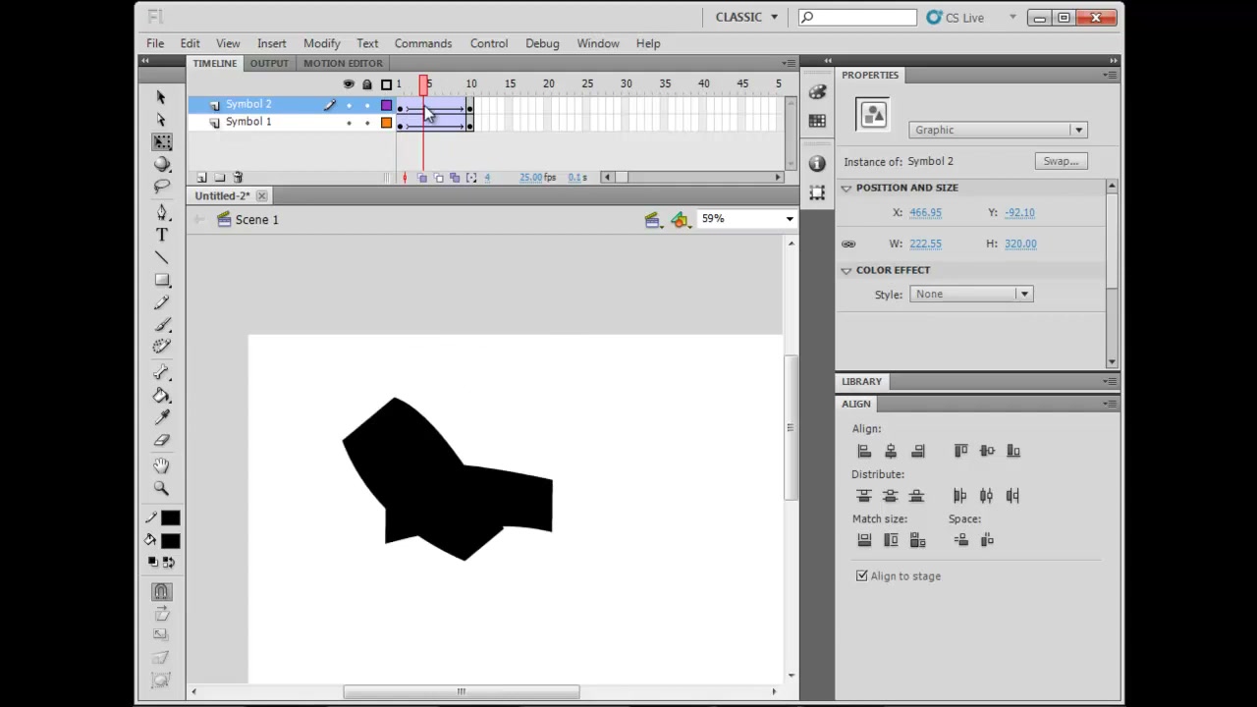Select the Hand tool
Image resolution: width=1257 pixels, height=707 pixels.
tap(162, 465)
